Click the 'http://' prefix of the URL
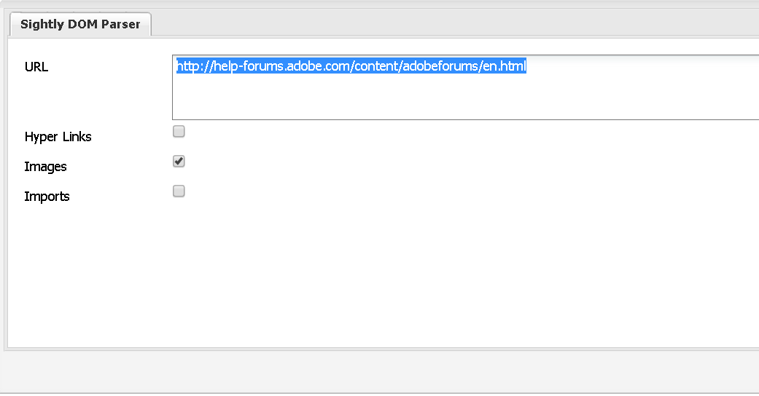 tap(192, 66)
